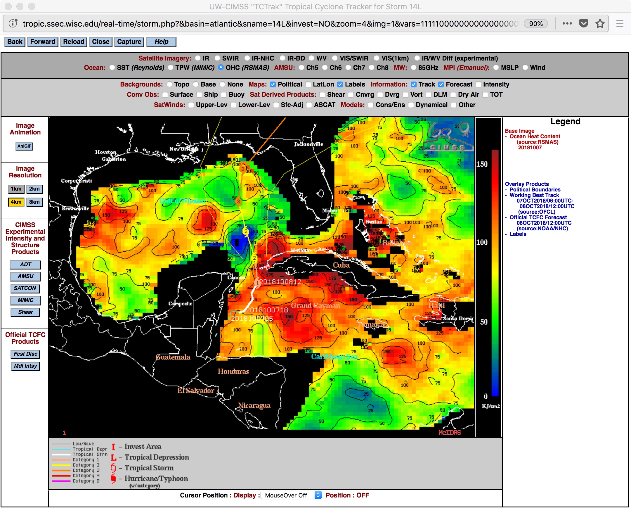Select the IR-NHC imagery option

point(247,58)
